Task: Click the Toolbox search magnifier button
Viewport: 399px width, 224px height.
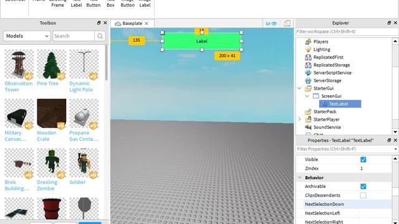Action: coord(100,36)
